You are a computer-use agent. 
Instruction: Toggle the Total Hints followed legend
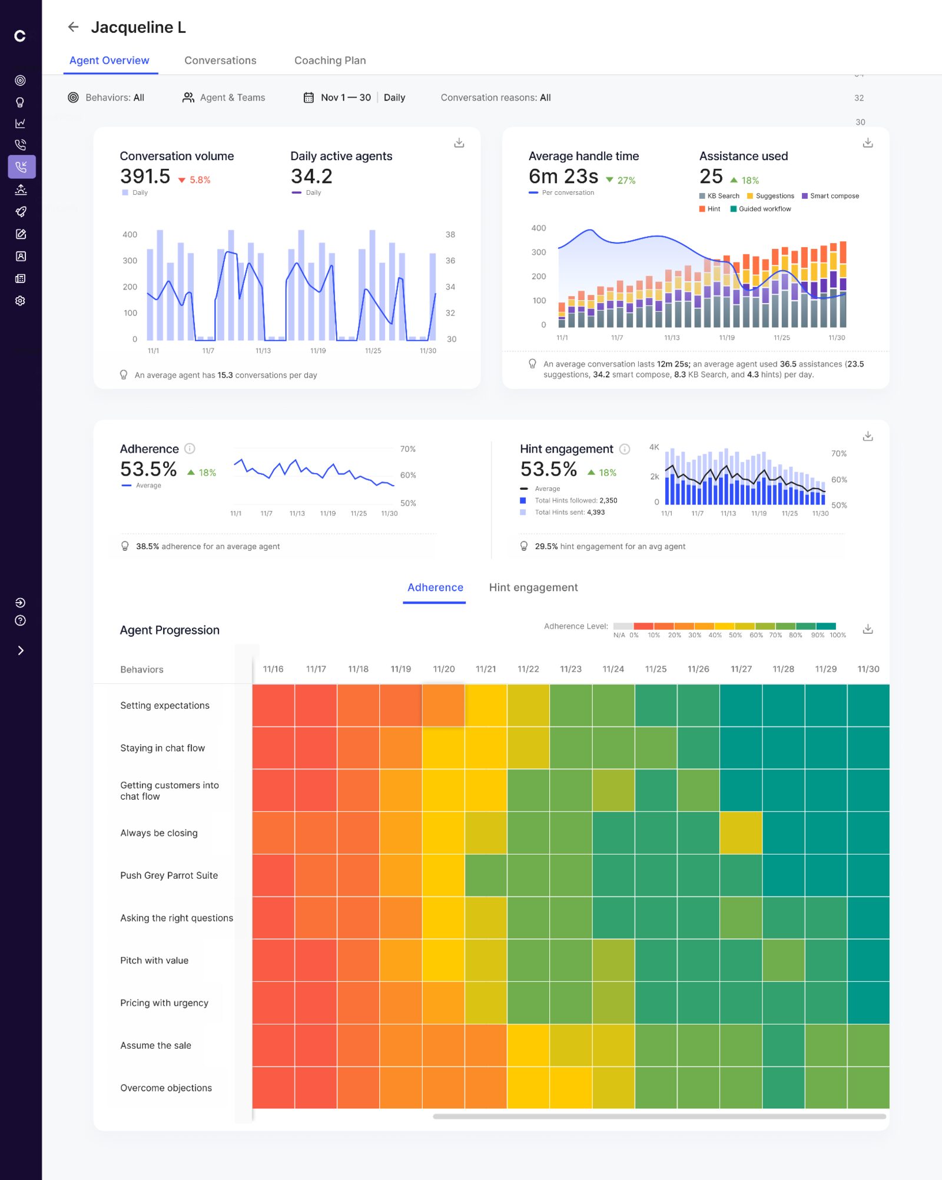click(569, 501)
